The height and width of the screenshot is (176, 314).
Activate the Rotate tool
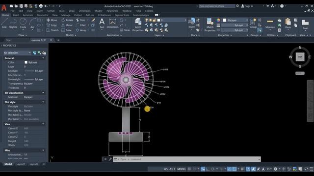[67, 20]
